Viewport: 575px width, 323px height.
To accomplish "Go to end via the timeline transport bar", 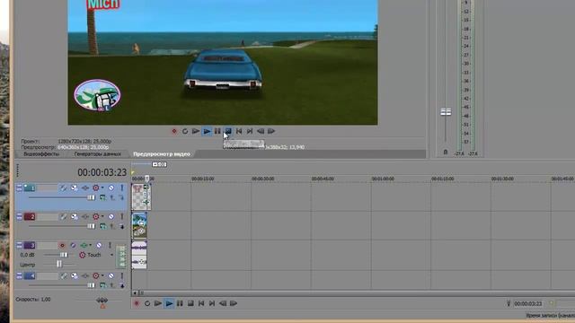I will 212,303.
